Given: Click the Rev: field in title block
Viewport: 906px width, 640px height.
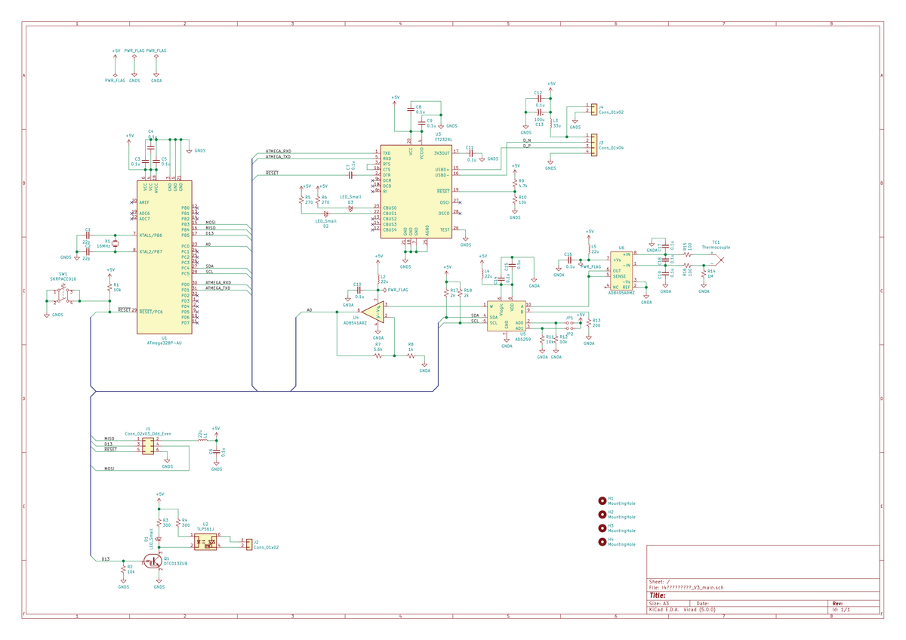Looking at the screenshot, I should [837, 604].
